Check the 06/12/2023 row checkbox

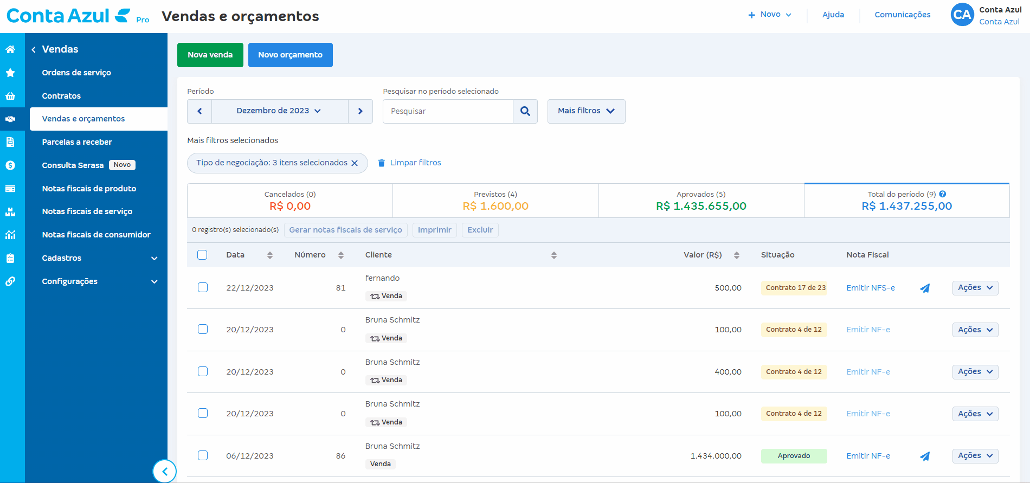point(203,455)
